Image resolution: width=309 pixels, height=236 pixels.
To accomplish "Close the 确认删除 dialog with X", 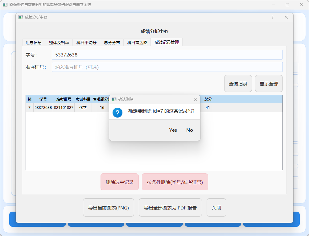I will tap(195, 99).
